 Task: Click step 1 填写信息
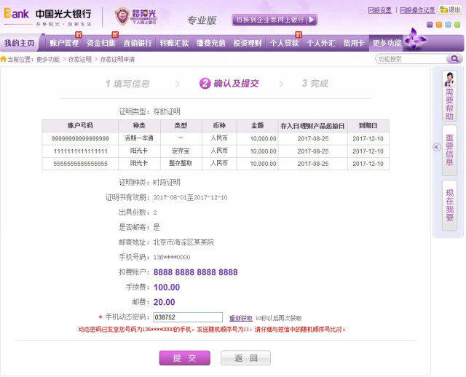(x=127, y=84)
